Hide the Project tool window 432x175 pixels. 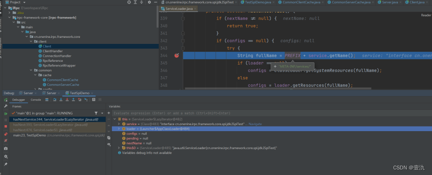pyautogui.click(x=156, y=2)
